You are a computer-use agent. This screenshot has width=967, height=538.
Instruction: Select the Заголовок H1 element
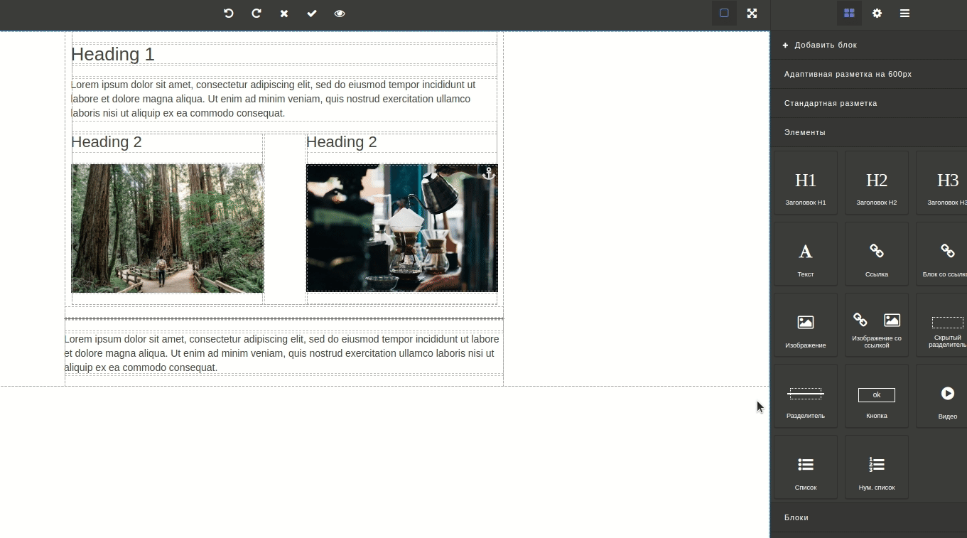[806, 183]
